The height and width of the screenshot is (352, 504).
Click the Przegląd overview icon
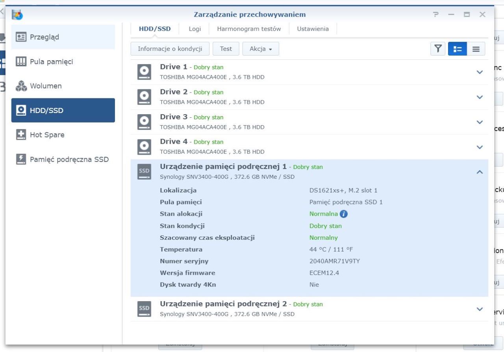[x=20, y=37]
